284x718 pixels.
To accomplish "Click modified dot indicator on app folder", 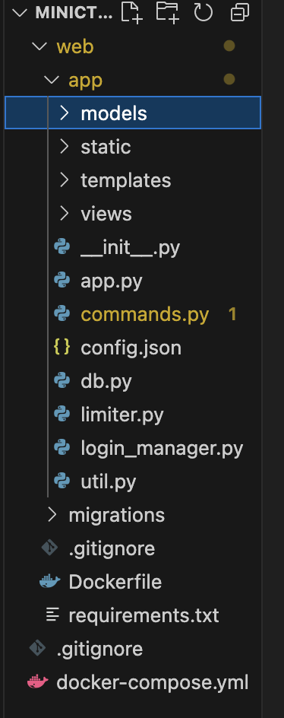I will tap(229, 79).
